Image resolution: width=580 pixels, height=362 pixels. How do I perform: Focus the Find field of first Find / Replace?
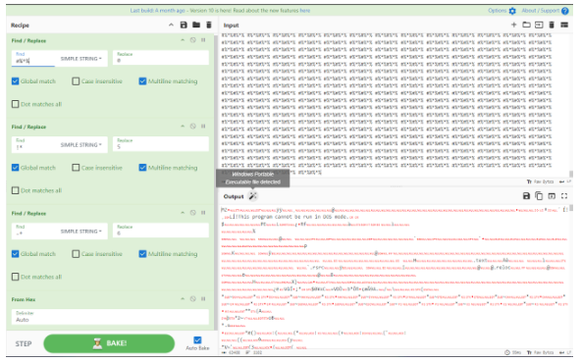point(33,59)
